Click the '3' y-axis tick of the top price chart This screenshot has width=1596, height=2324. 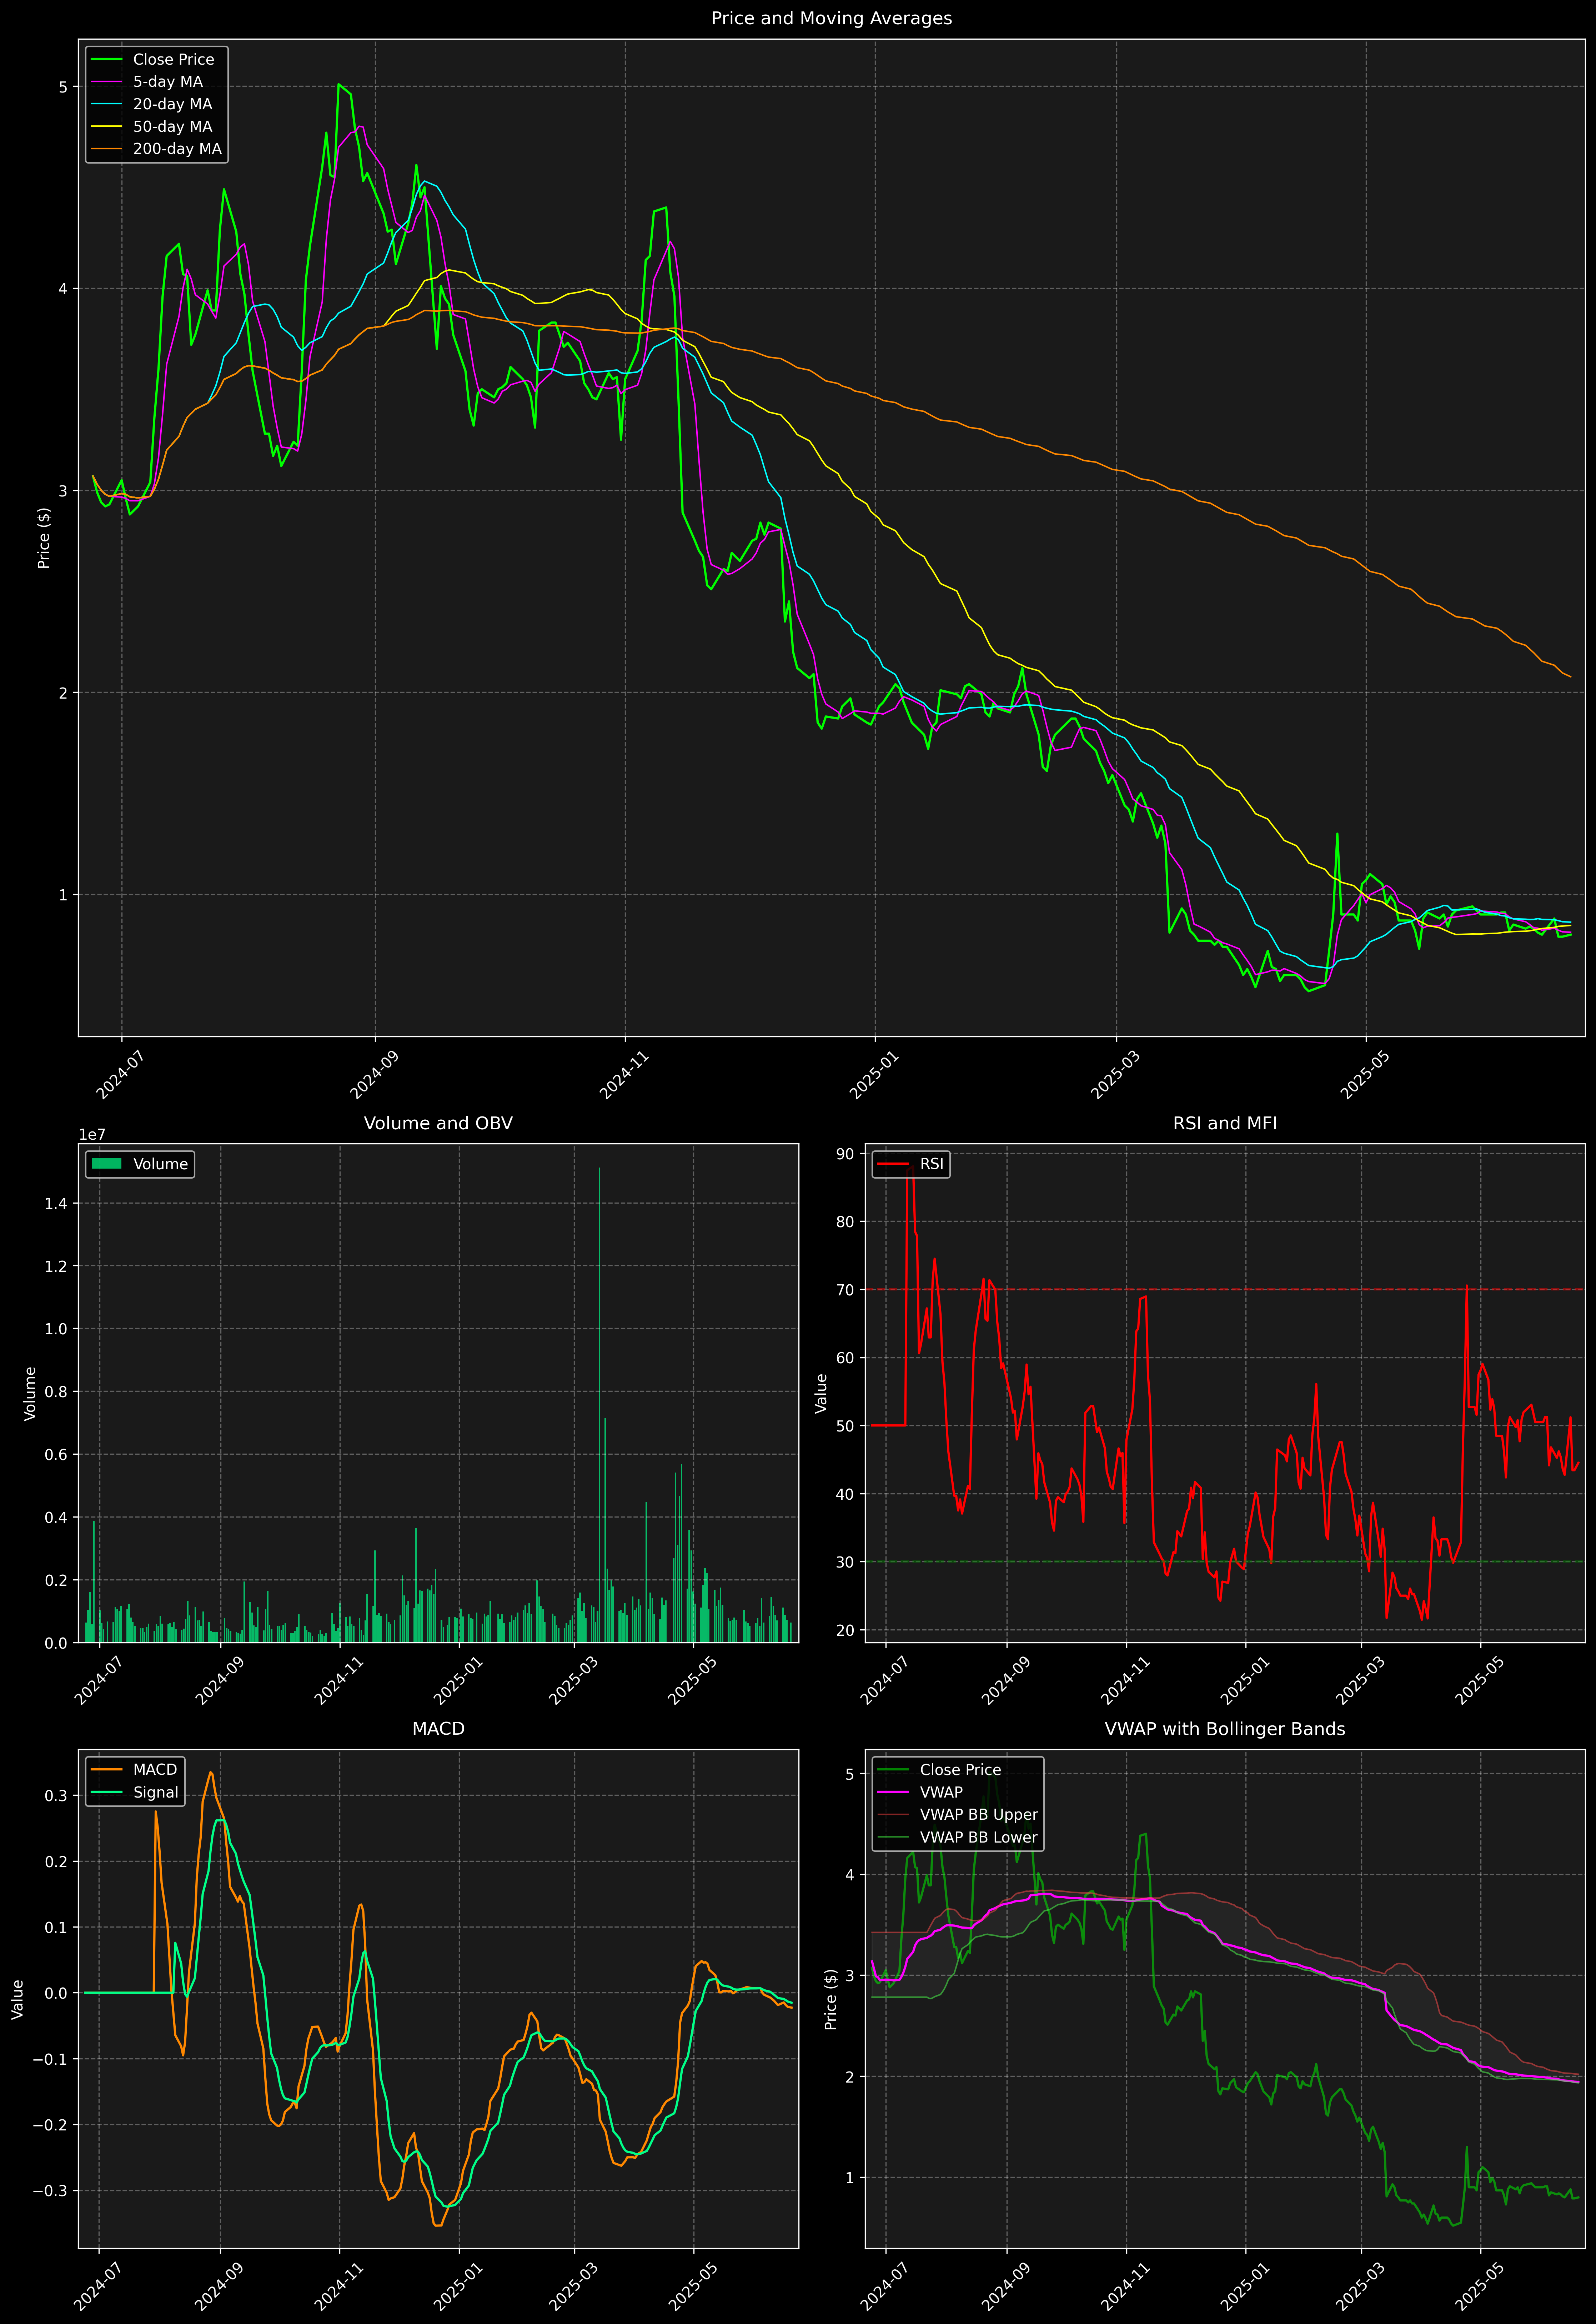[x=63, y=491]
